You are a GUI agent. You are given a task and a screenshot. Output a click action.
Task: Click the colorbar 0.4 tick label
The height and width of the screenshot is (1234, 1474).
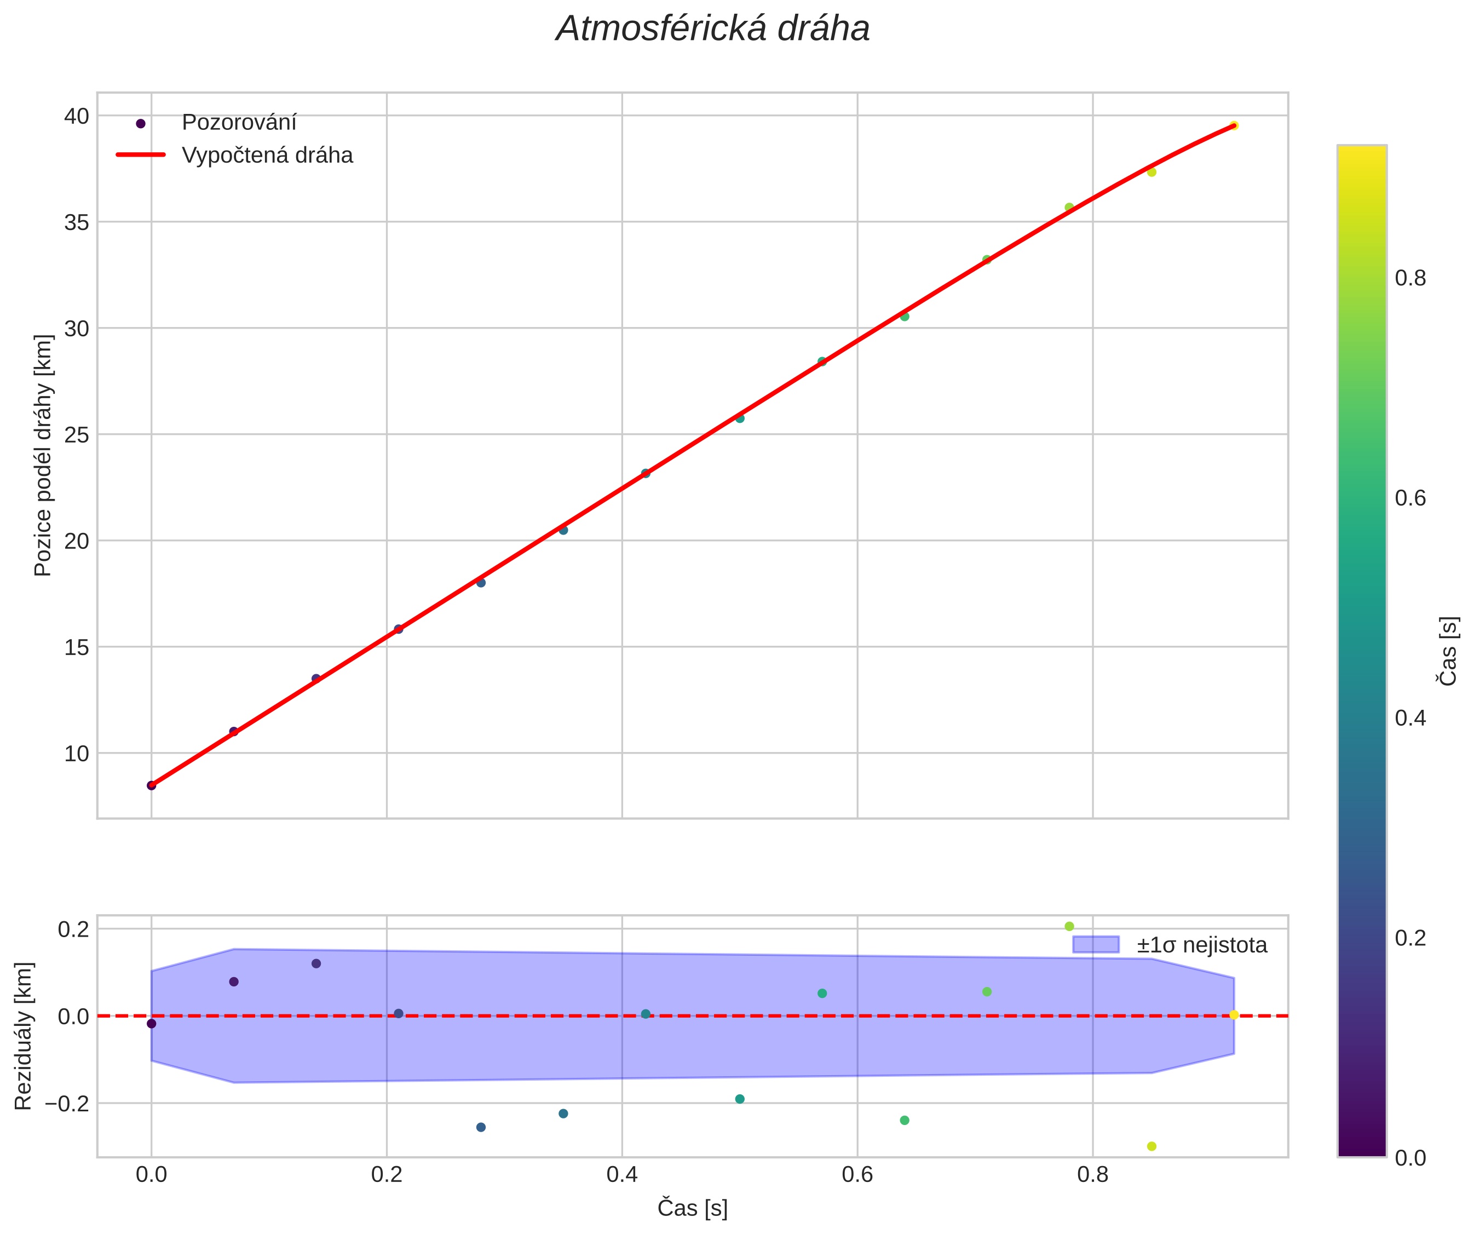1410,718
